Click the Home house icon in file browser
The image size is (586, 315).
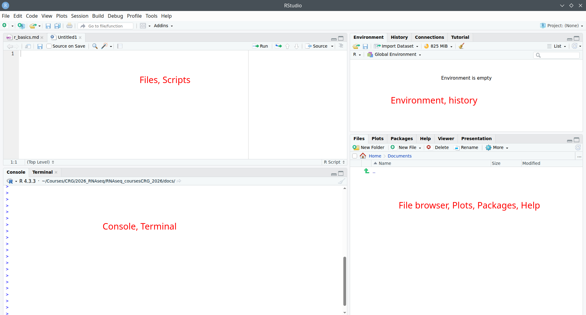363,156
